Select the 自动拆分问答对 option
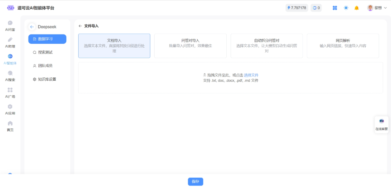This screenshot has height=189, width=391. pyautogui.click(x=266, y=46)
